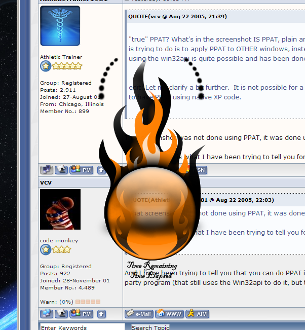Click the "Member No.: 4,489" text
This screenshot has height=330, width=305.
pos(67,287)
